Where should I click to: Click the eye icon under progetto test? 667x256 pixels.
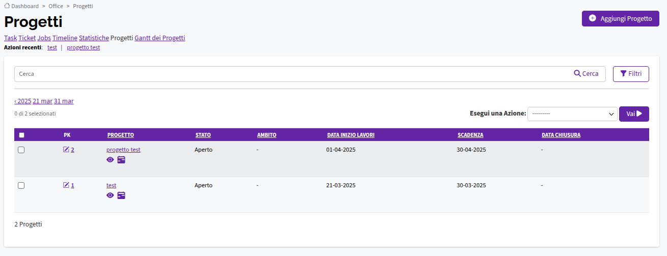[x=110, y=160]
